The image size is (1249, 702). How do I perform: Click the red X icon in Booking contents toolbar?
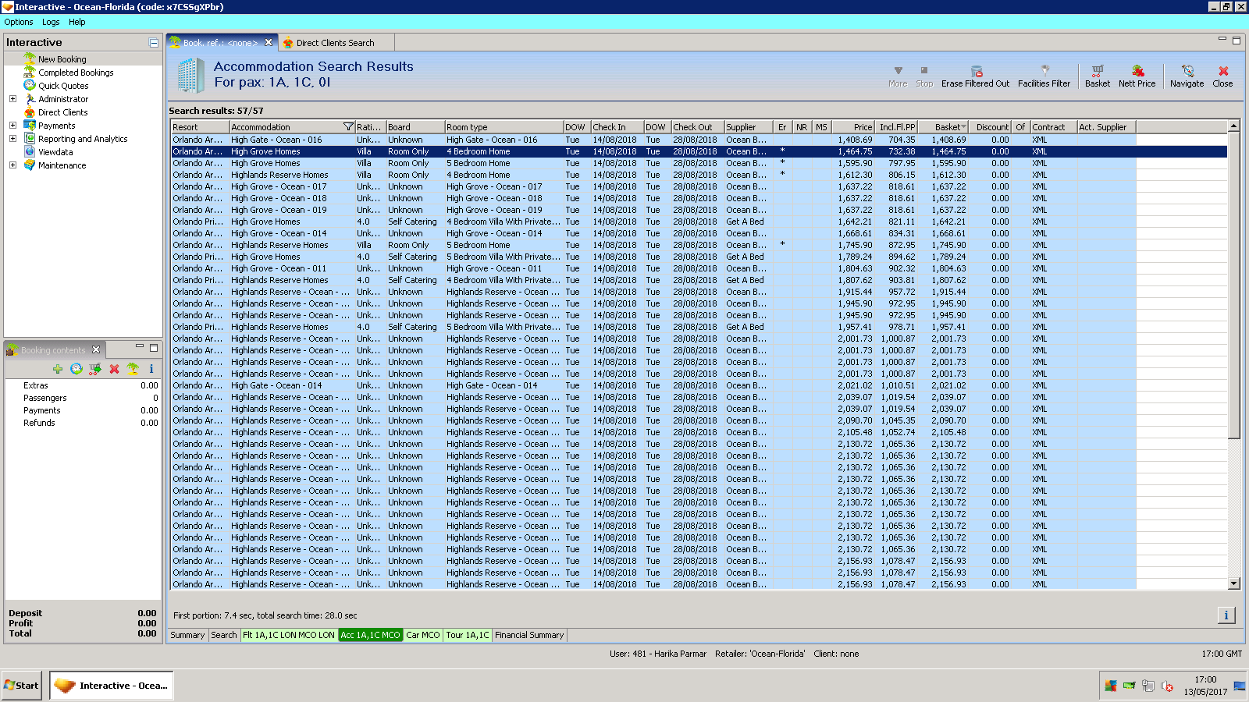[x=114, y=369]
